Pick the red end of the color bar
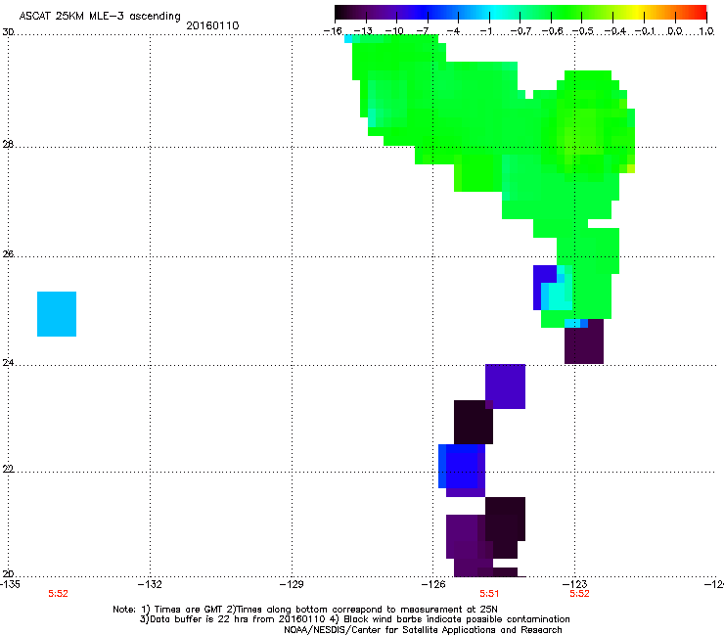 (701, 12)
